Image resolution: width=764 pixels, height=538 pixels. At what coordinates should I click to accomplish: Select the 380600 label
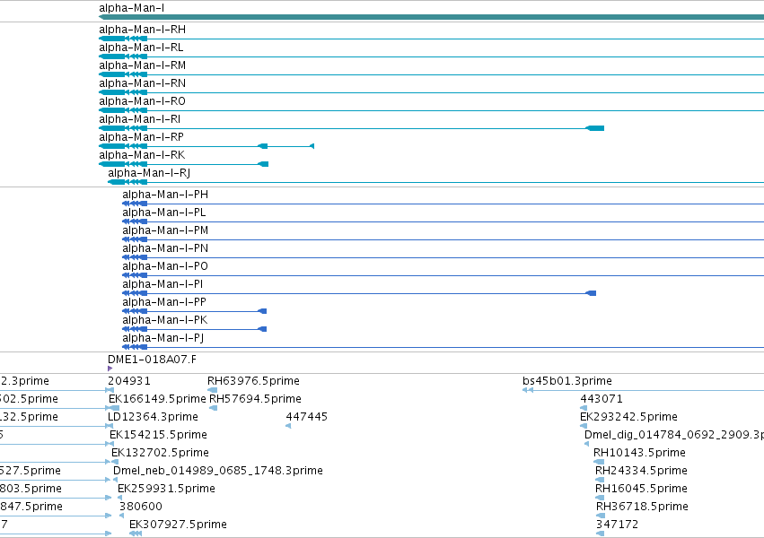pos(141,507)
